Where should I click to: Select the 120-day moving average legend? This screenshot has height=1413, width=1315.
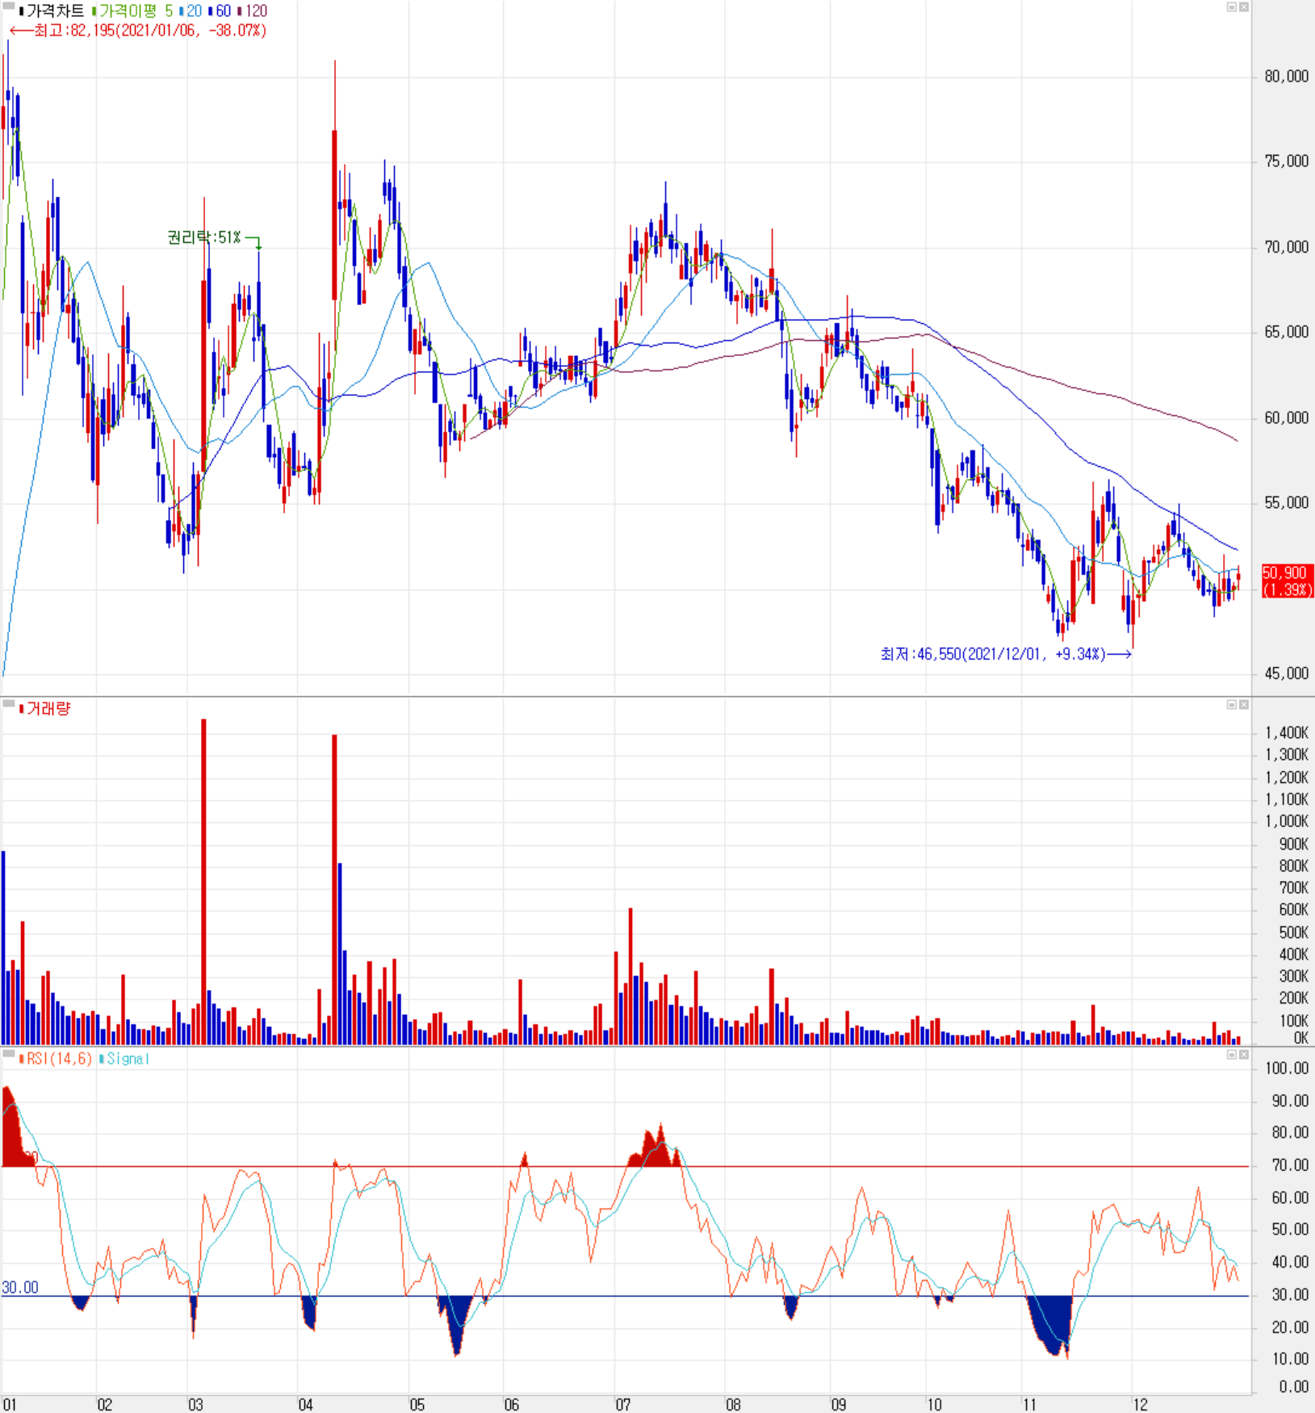point(253,11)
